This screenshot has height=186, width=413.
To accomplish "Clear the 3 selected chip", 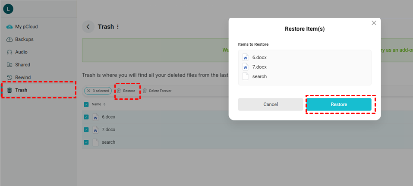I will pyautogui.click(x=88, y=91).
